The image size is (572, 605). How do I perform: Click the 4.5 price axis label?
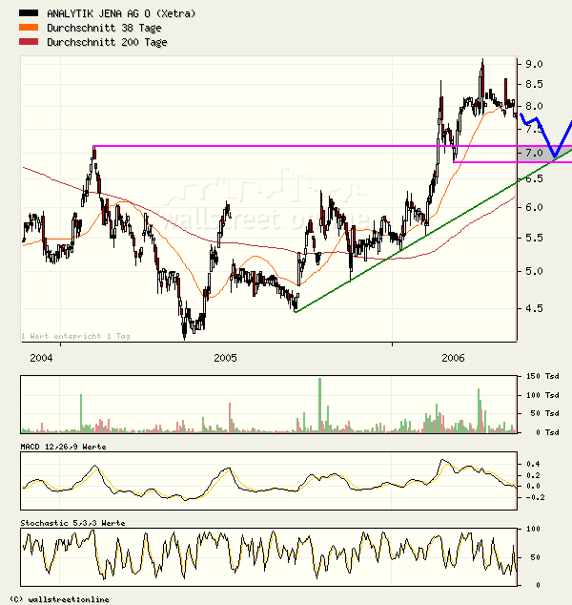click(x=534, y=308)
